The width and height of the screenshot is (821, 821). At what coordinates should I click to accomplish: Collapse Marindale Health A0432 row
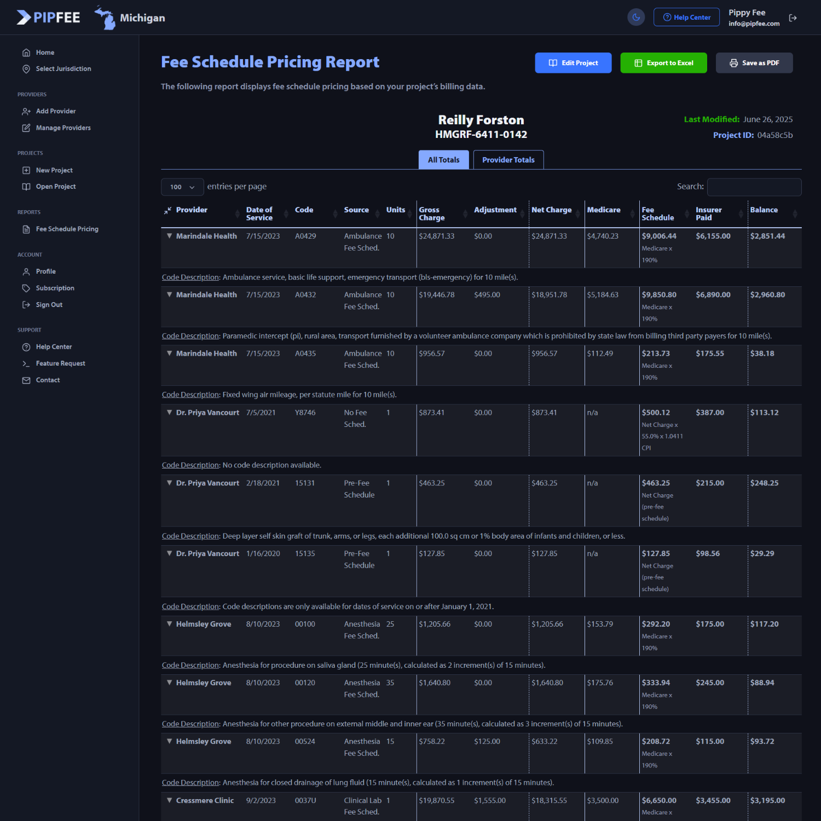[x=170, y=294]
